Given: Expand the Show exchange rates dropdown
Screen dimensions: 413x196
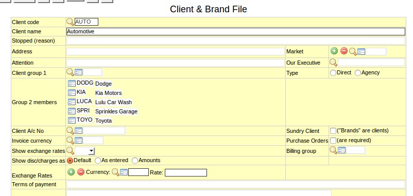Looking at the screenshot, I should pos(85,151).
